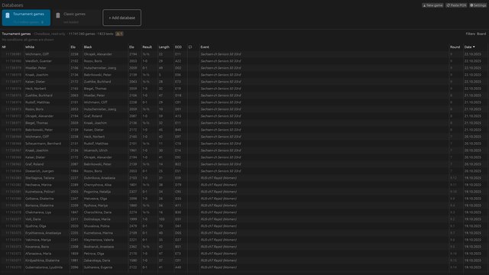The width and height of the screenshot is (489, 275).
Task: Click the Date column sort arrow
Action: click(x=474, y=47)
